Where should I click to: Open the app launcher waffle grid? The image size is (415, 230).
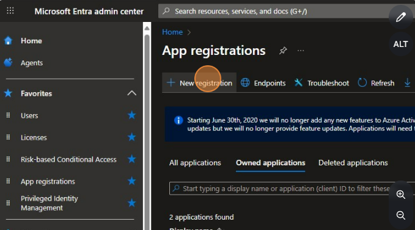[10, 10]
